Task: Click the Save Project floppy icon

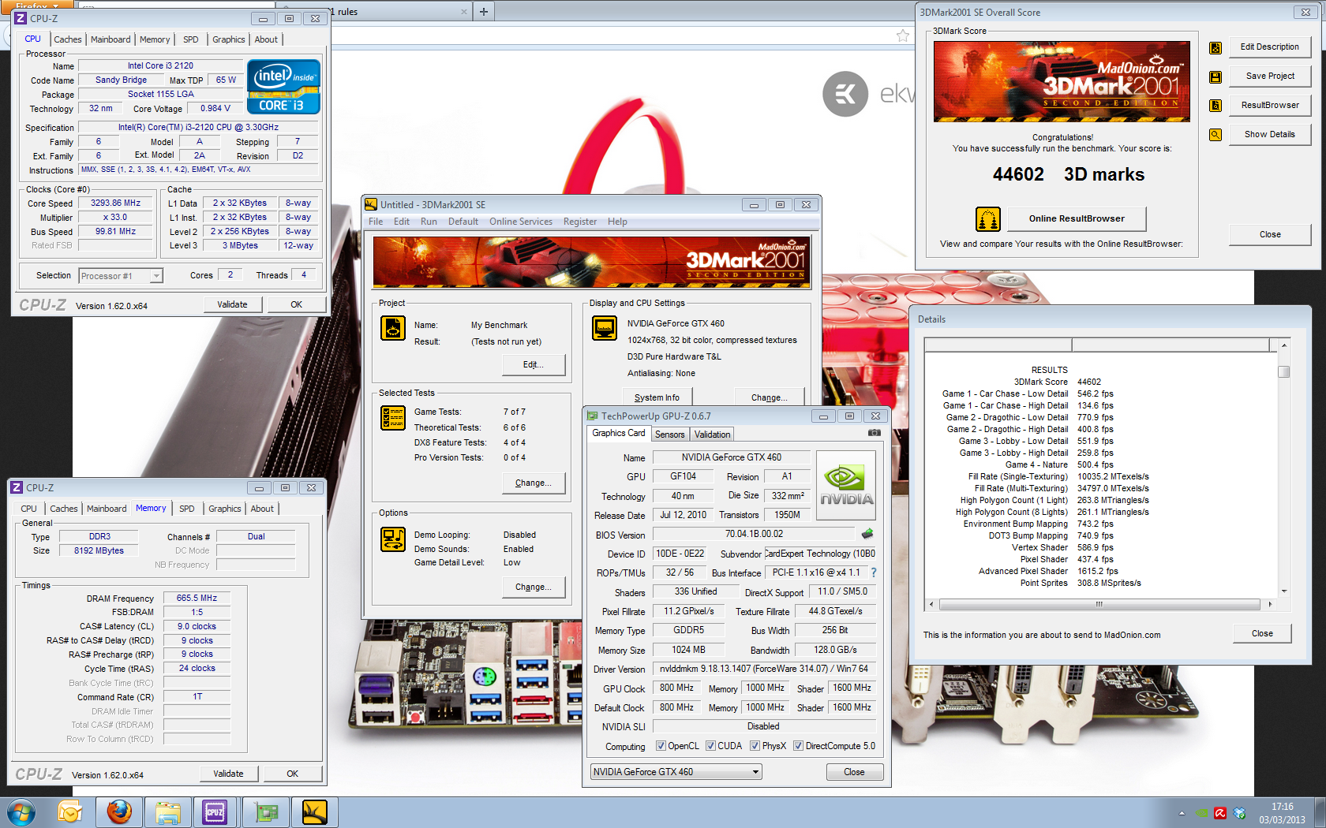Action: (x=1215, y=77)
